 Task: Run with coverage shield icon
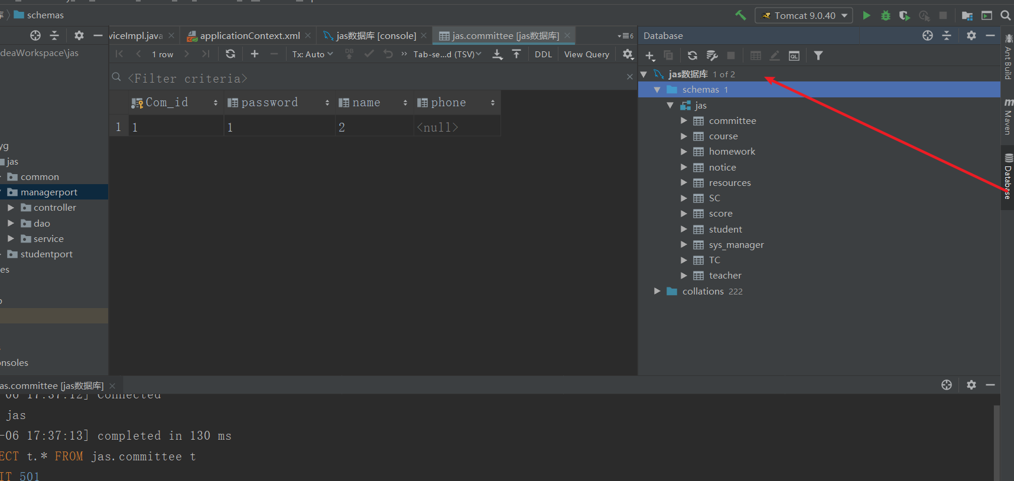pos(904,15)
